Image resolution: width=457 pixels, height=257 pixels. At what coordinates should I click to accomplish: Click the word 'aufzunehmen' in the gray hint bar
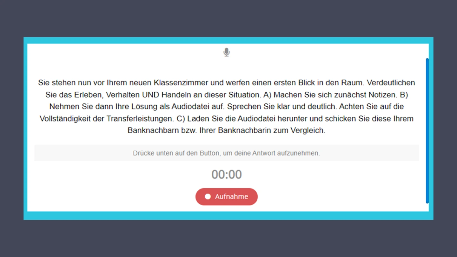click(x=298, y=153)
